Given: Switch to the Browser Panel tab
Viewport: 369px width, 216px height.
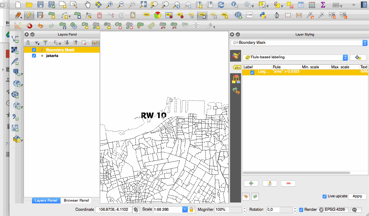Looking at the screenshot, I should tap(76, 200).
